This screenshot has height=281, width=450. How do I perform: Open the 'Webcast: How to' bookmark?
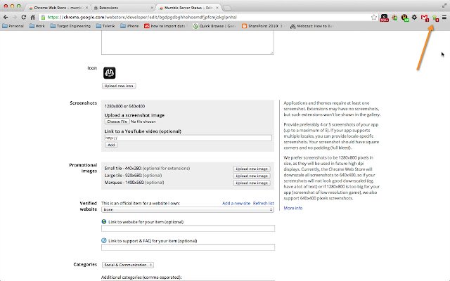tap(311, 26)
